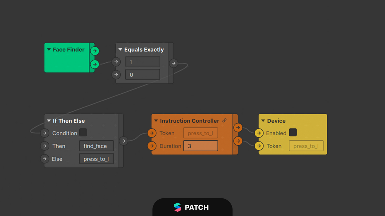Click the Else field showing press_to_l
The image size is (385, 216).
(97, 159)
